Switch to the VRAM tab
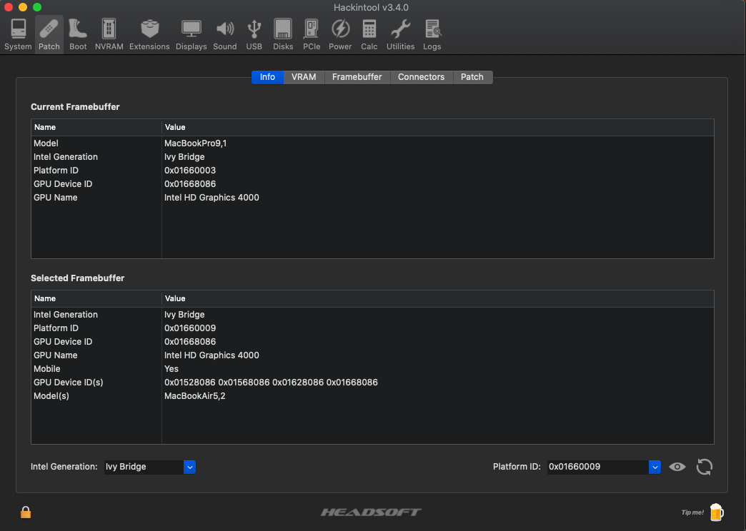 coord(304,77)
